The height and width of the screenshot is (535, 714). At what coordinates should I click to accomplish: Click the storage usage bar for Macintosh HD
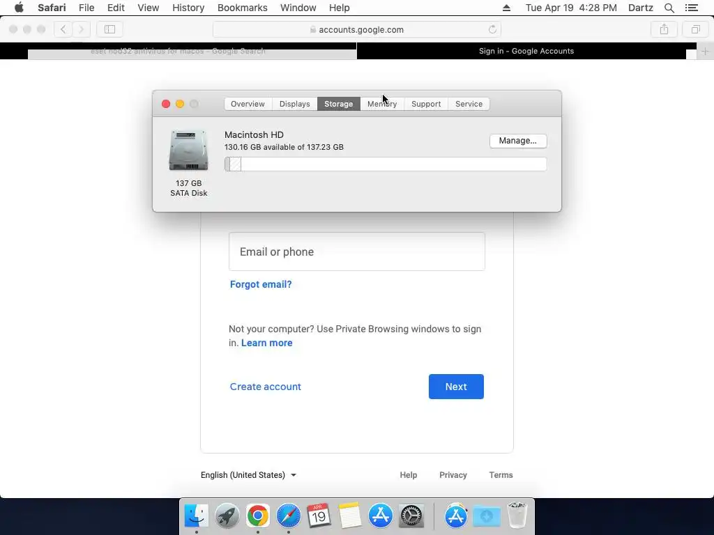(x=386, y=164)
